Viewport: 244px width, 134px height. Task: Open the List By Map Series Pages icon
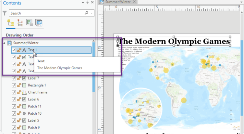[39, 23]
